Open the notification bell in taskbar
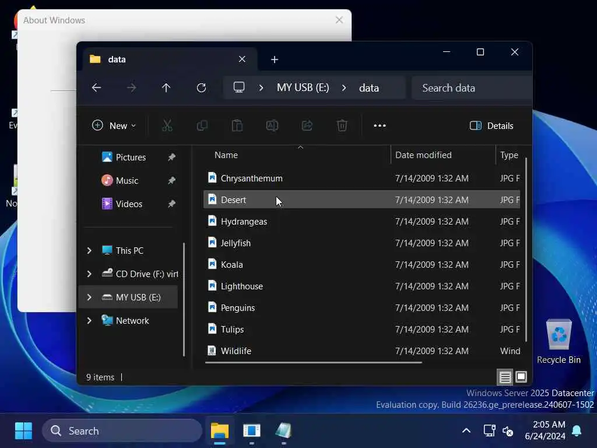This screenshot has height=448, width=597. pos(577,431)
